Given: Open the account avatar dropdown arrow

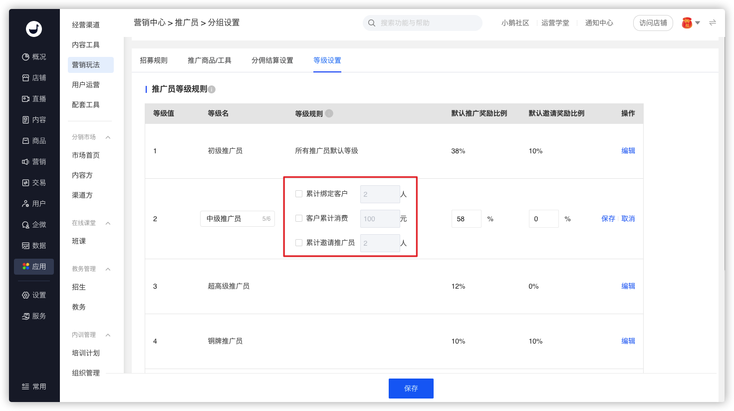Looking at the screenshot, I should point(698,23).
